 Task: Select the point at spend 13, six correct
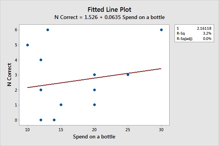click(48, 30)
